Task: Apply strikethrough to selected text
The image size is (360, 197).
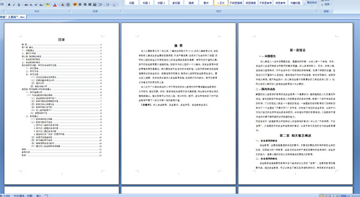Action: tap(26, 5)
